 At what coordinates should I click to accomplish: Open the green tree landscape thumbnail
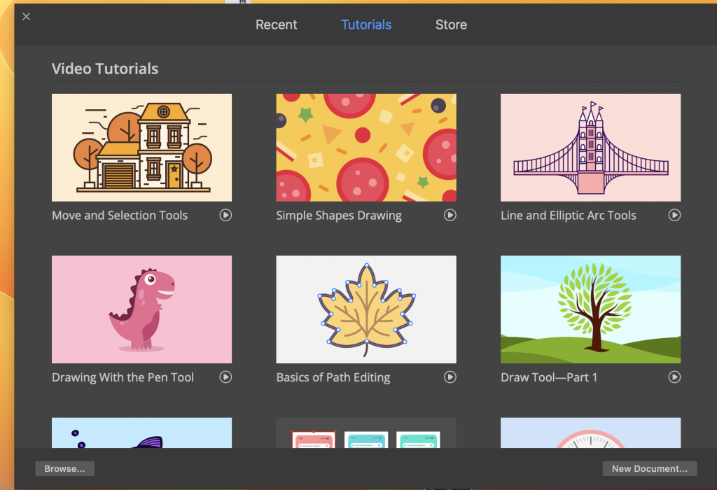click(591, 309)
